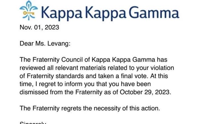The height and width of the screenshot is (124, 221).
Task: Click "Kappa Kappa Gamma" in the body paragraph
Action: click(123, 60)
